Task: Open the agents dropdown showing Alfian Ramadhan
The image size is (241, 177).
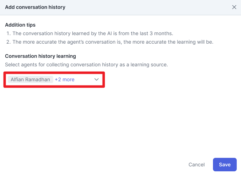Action: [x=54, y=79]
